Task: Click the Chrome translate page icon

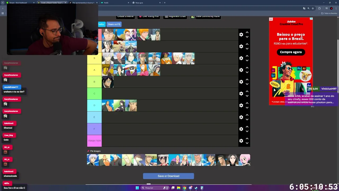Action: tap(304, 8)
